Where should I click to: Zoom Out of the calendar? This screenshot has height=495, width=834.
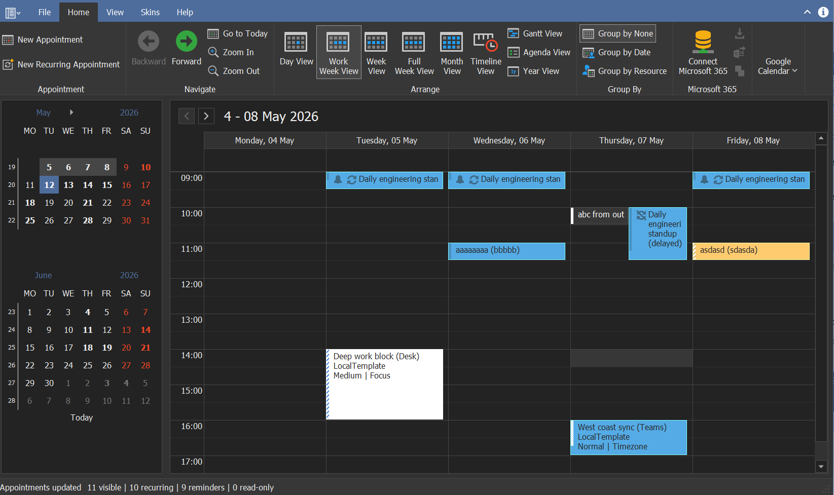click(x=234, y=71)
